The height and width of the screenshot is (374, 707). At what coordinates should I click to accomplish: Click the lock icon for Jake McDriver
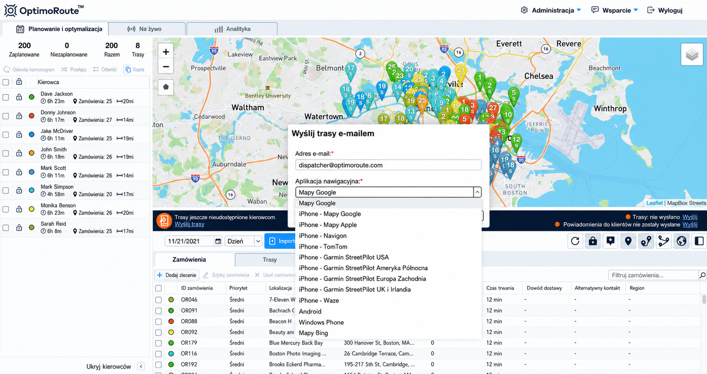click(x=19, y=134)
